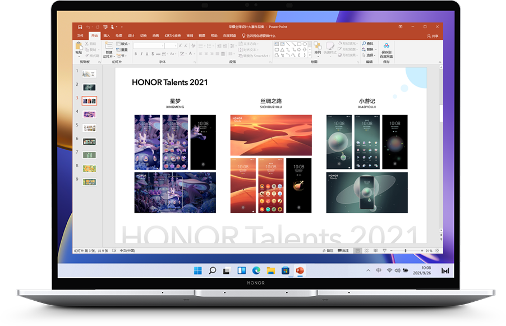Zoom in with plus button

(422, 251)
